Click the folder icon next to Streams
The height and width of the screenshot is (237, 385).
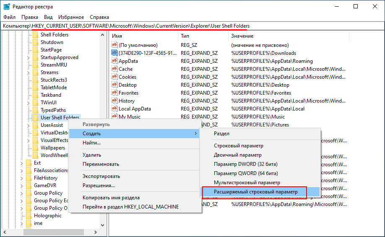[x=35, y=72]
